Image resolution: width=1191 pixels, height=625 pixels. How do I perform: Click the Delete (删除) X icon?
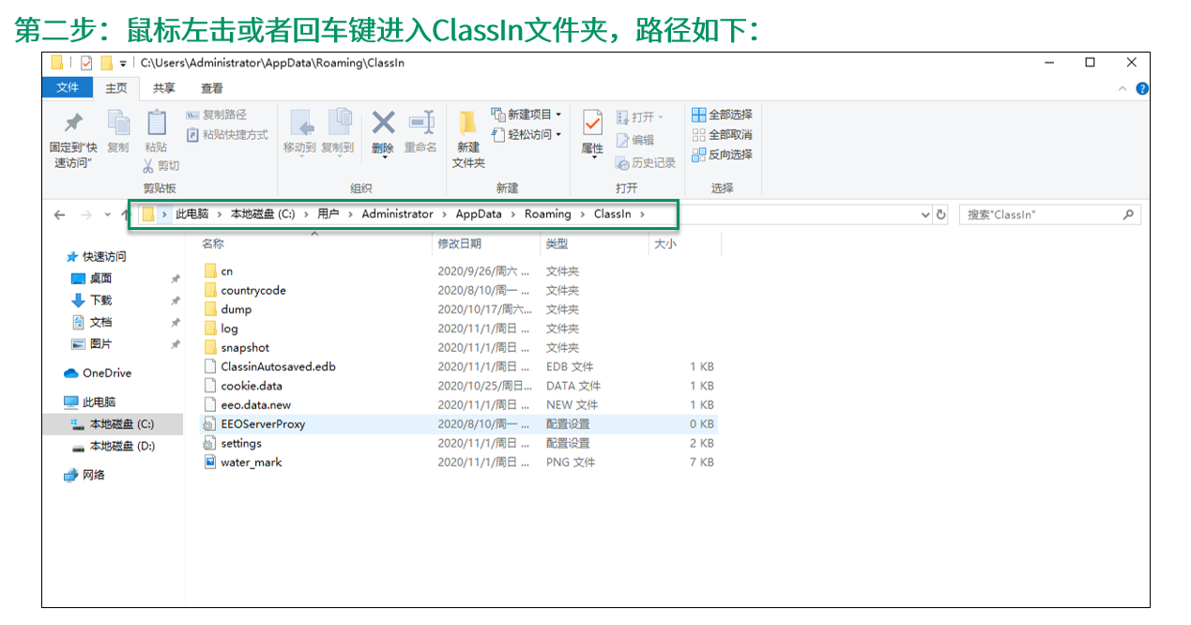pos(383,123)
